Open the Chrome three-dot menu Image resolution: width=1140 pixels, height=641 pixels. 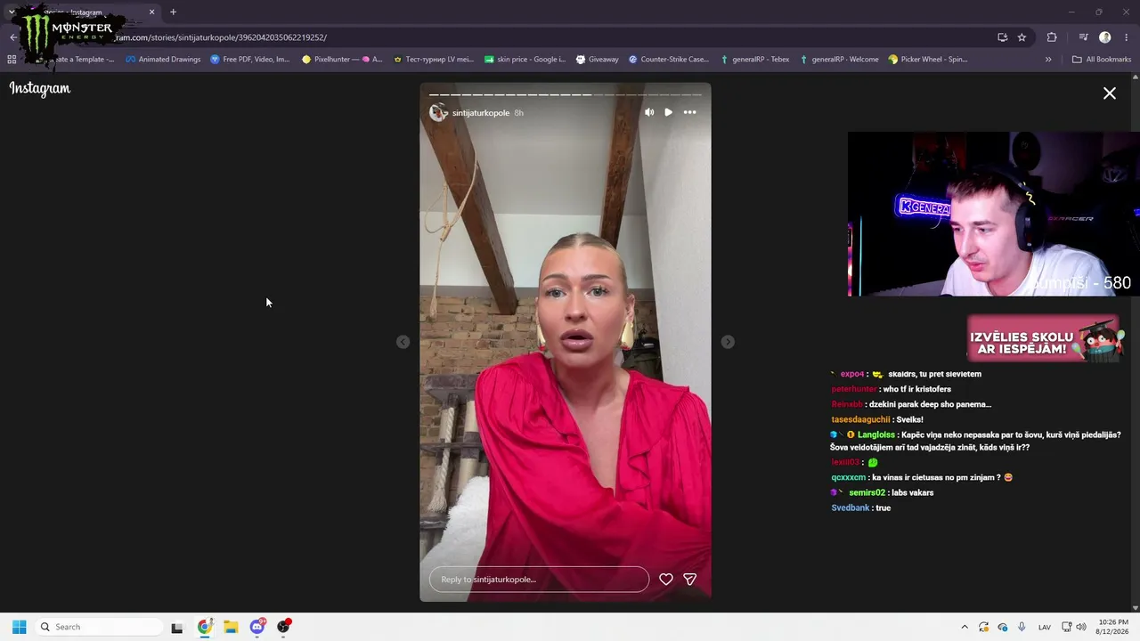1127,37
